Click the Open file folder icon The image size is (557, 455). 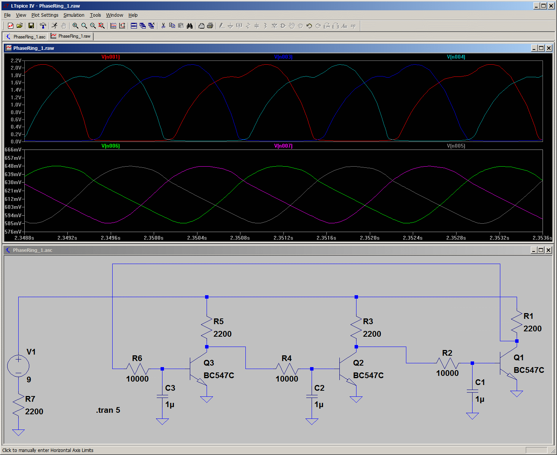(19, 26)
